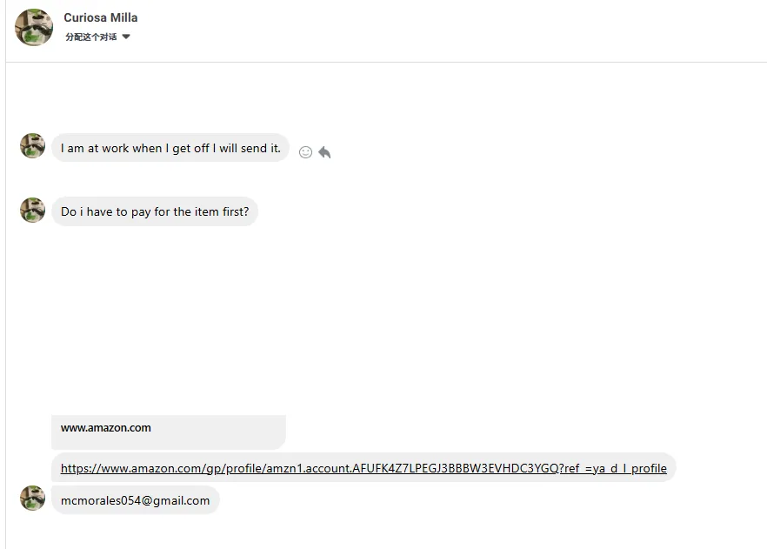
Task: Click avatar beside "I am at work" message
Action: (33, 146)
